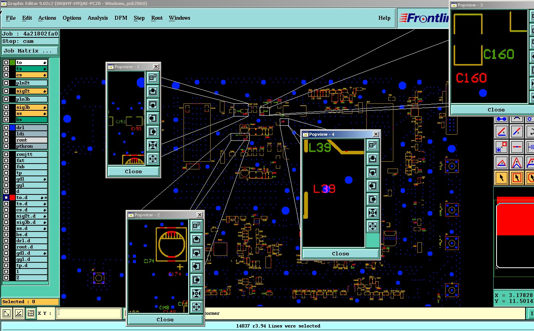Toggle checkbox for layer to
The width and height of the screenshot is (534, 331).
click(6, 62)
